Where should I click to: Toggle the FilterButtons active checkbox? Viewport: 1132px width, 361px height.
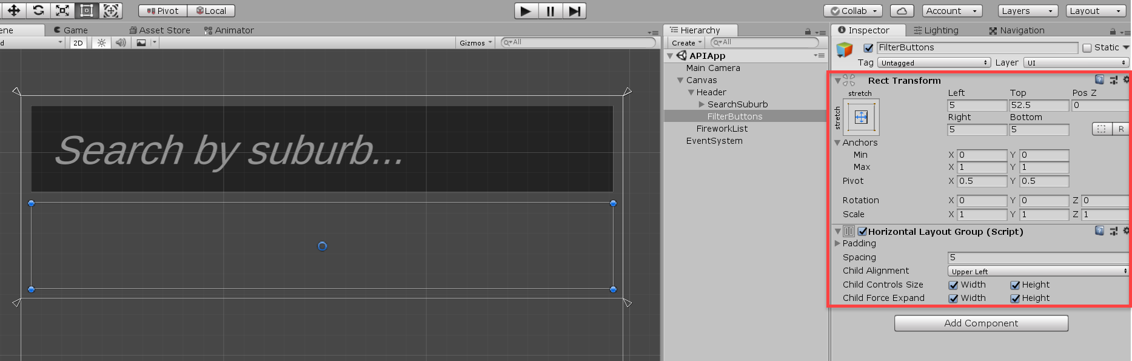tap(868, 48)
